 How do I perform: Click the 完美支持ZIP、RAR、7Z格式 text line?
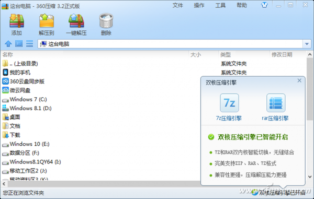(245, 163)
